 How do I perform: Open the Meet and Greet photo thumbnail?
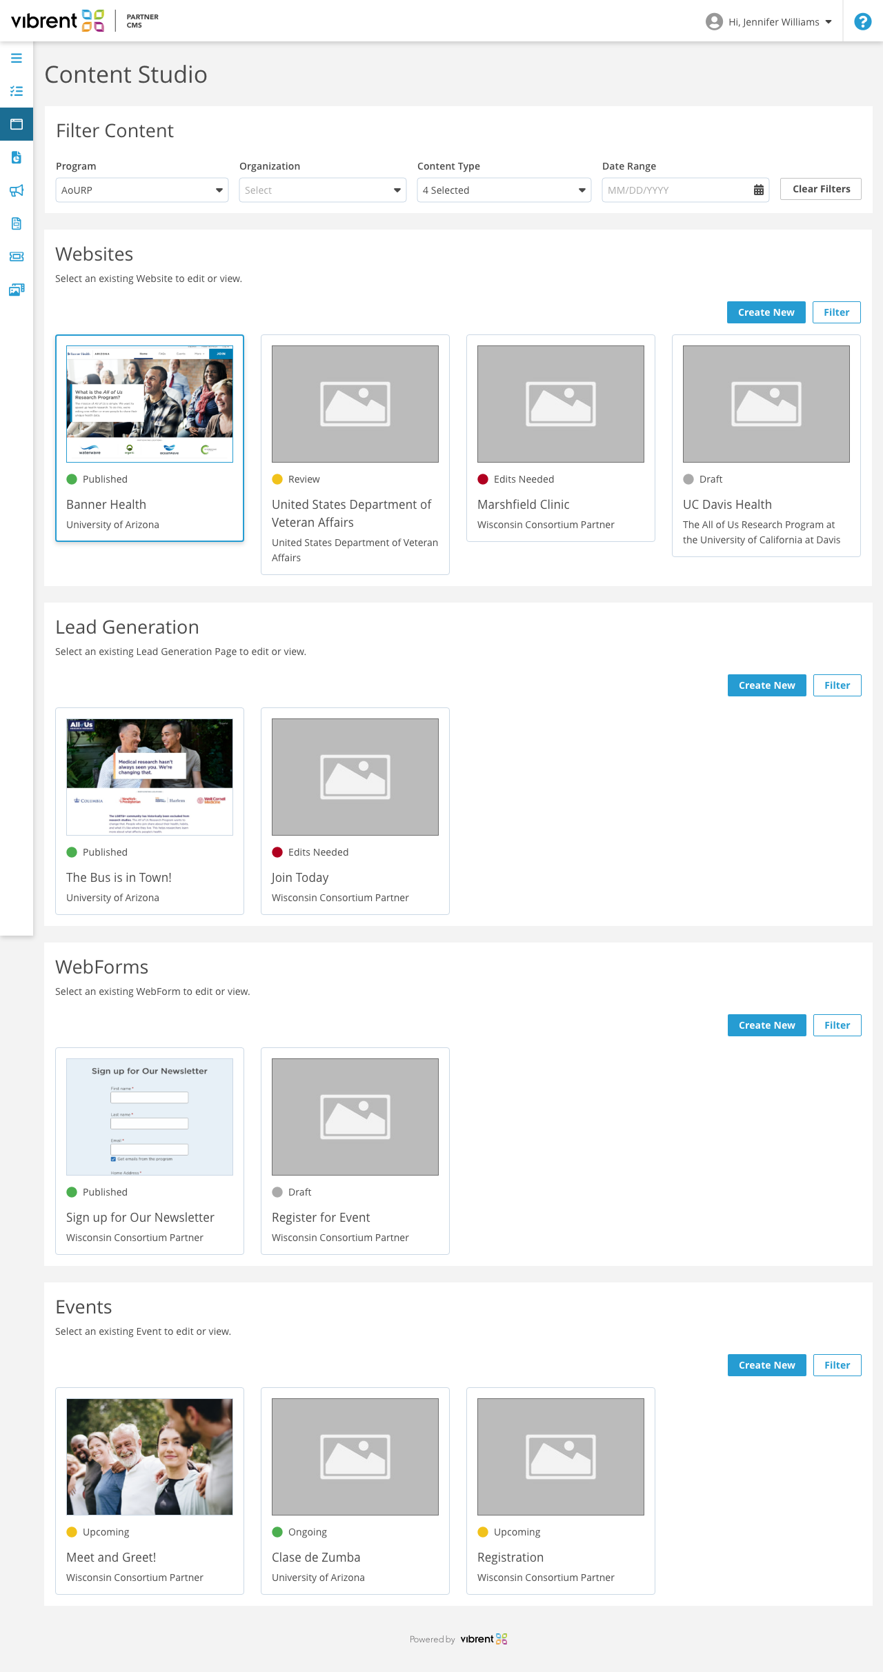click(x=150, y=1457)
